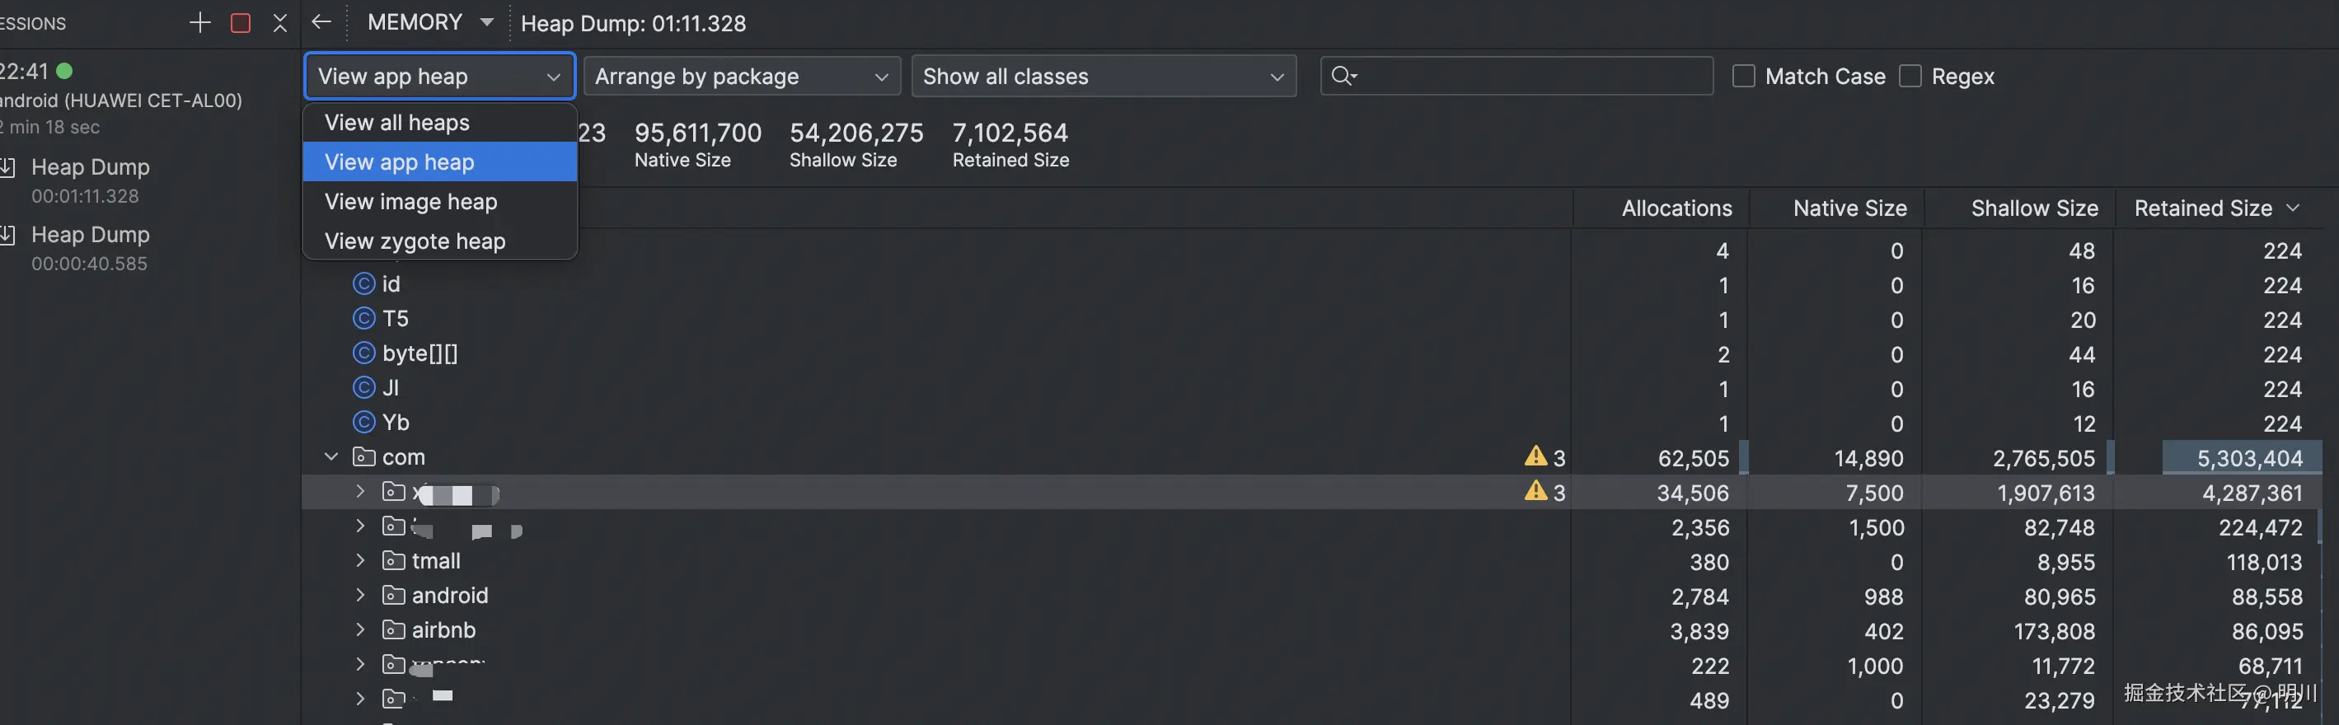2339x725 pixels.
Task: Toggle the Regex checkbox
Action: tap(1910, 77)
